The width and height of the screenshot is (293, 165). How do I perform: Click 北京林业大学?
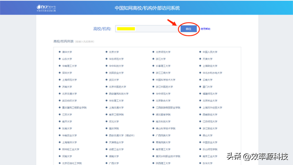tap(210, 101)
